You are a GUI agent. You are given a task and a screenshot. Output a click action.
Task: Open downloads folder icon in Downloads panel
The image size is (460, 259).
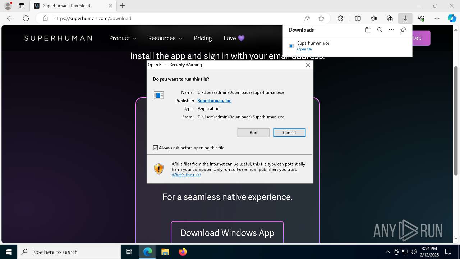(x=368, y=30)
